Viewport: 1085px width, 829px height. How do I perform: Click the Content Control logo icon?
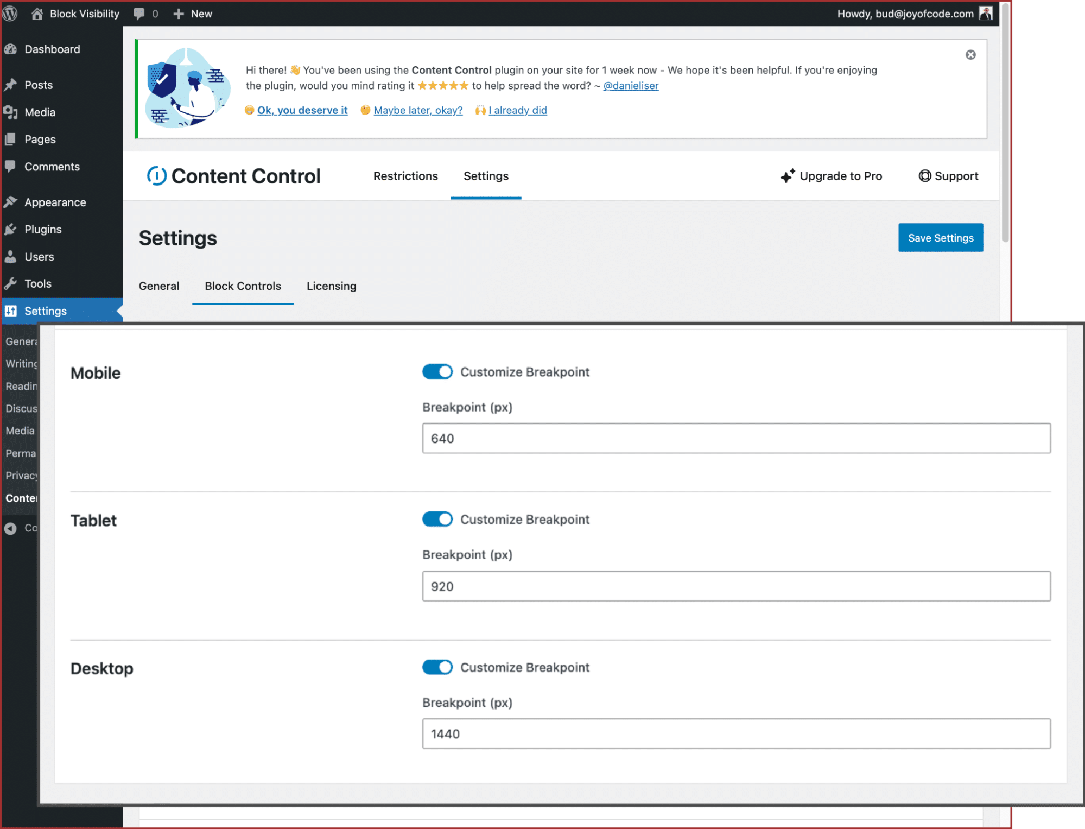(x=157, y=176)
